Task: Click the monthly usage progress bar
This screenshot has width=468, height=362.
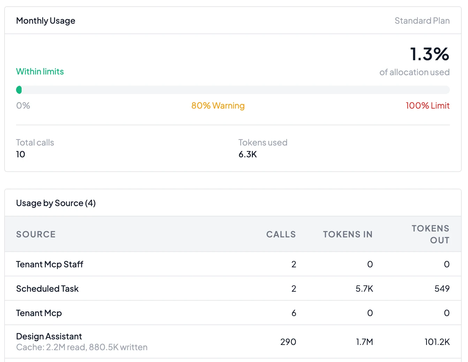Action: click(233, 90)
